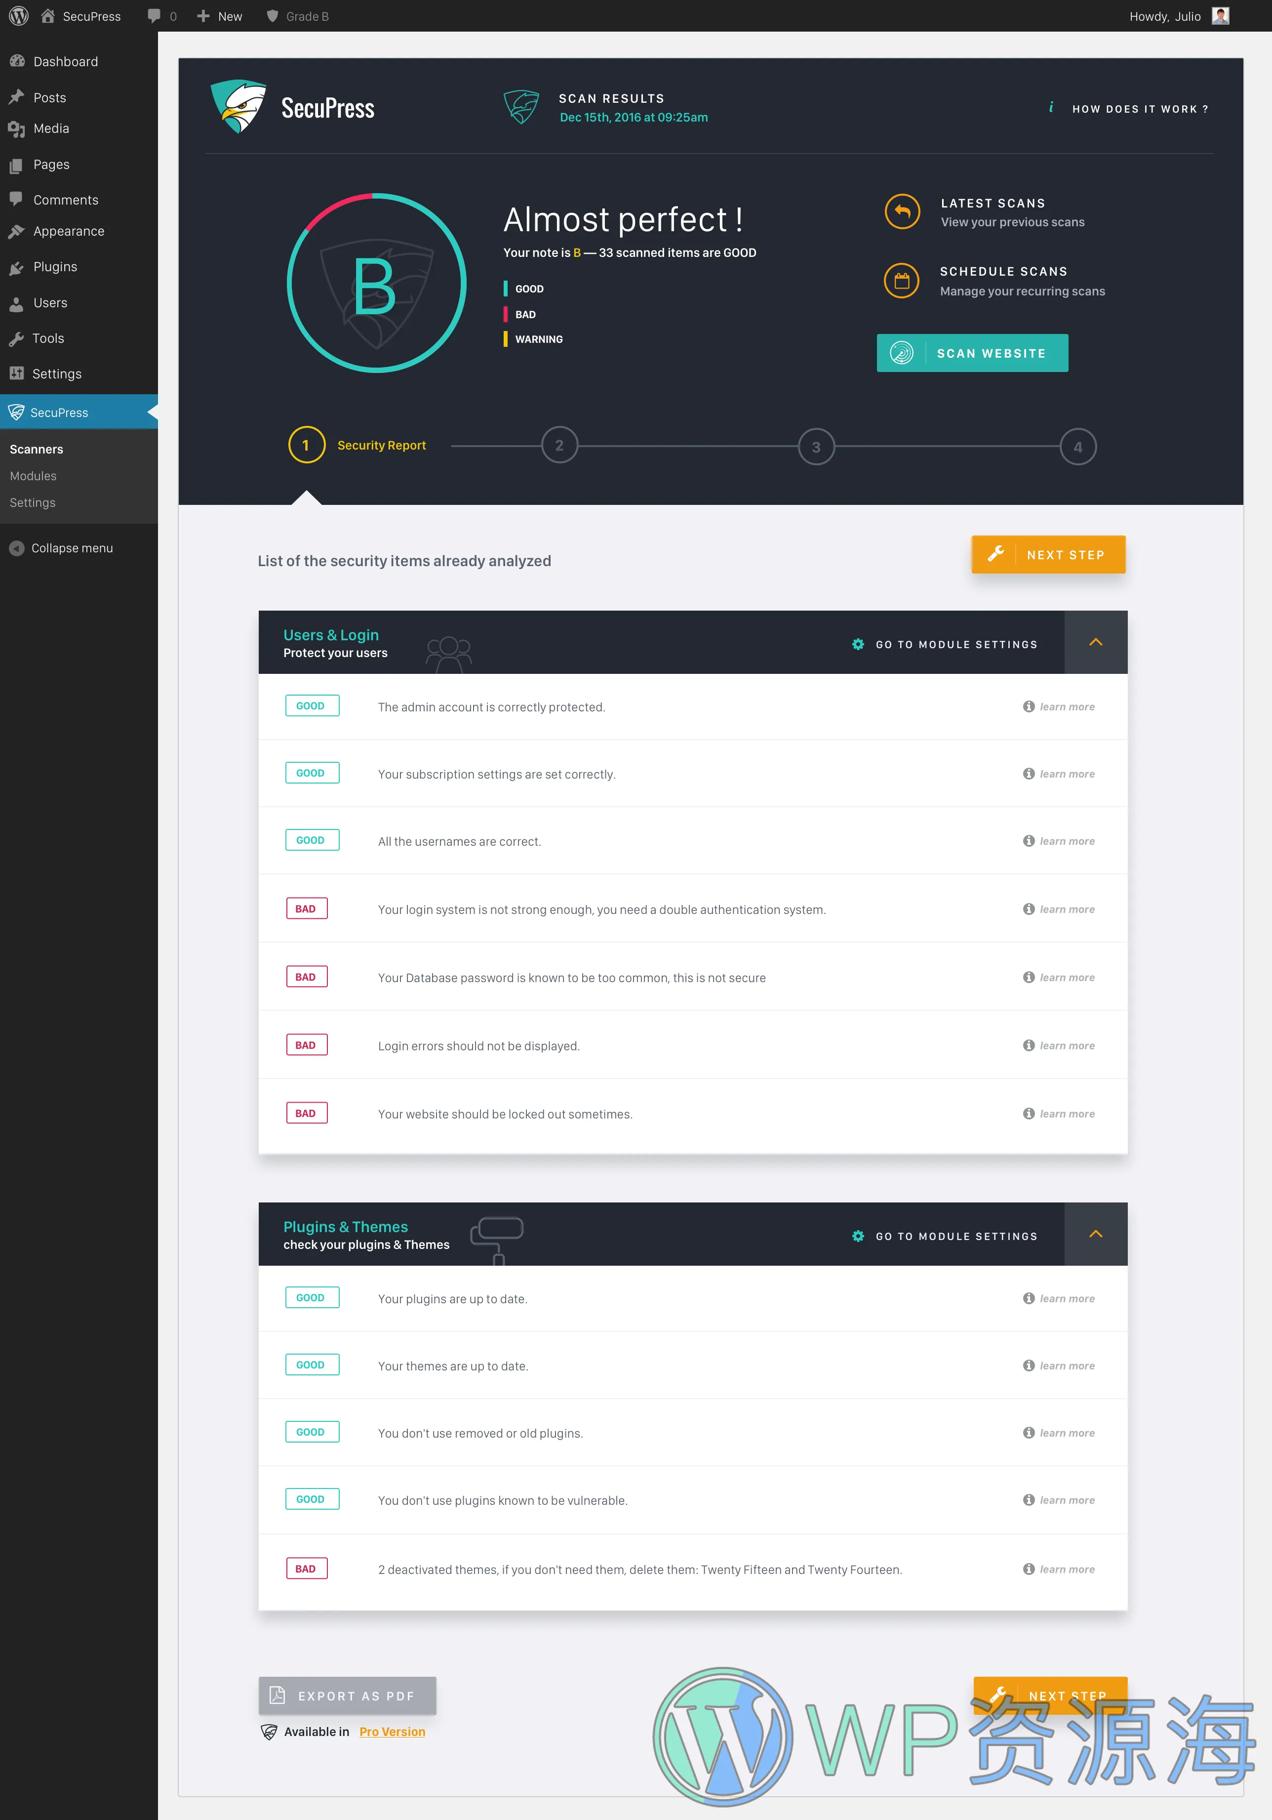Click the Settings sliders icon in the sidebar
Image resolution: width=1272 pixels, height=1820 pixels.
click(x=17, y=373)
